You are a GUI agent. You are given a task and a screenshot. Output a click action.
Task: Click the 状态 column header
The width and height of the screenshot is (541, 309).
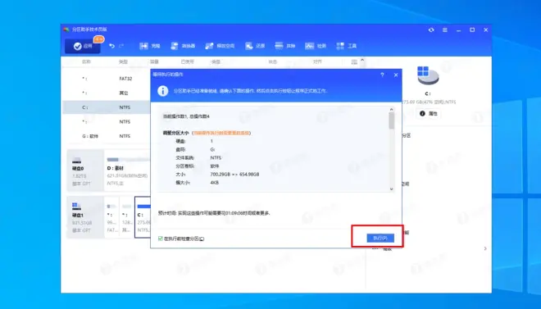pyautogui.click(x=273, y=61)
